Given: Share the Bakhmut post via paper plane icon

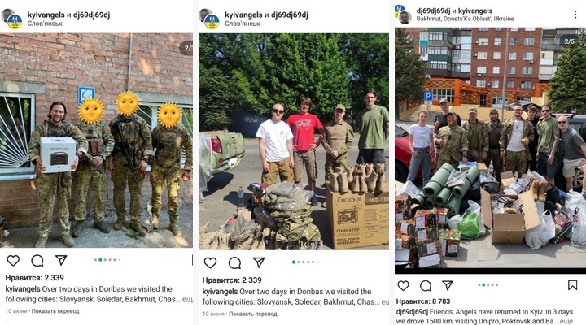Looking at the screenshot, I should pyautogui.click(x=448, y=285).
